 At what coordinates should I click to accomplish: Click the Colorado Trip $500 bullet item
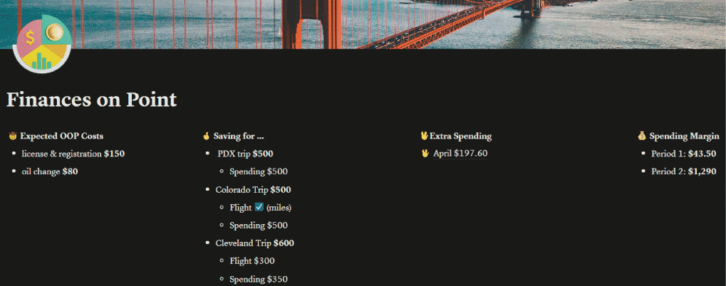[253, 190]
